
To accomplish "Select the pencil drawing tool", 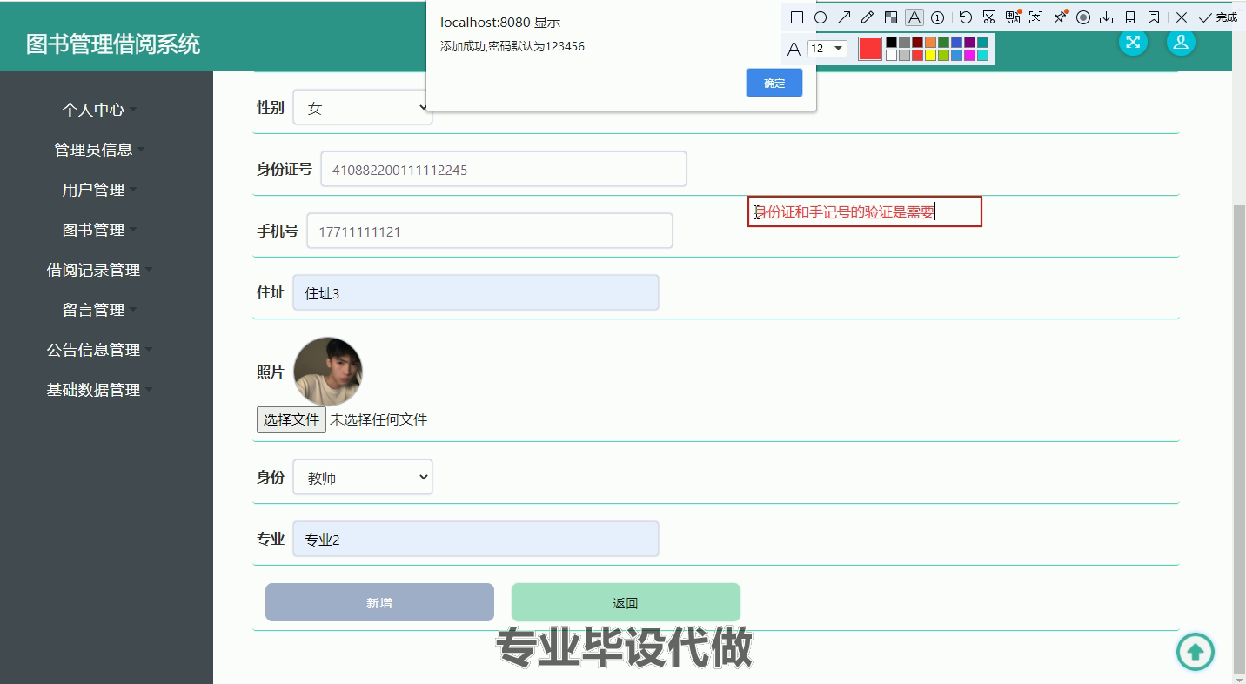I will (x=868, y=17).
